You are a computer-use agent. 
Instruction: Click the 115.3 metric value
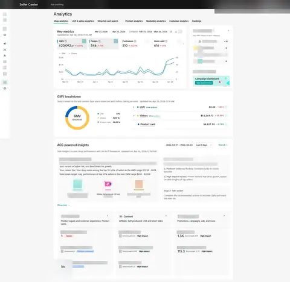(x=181, y=251)
